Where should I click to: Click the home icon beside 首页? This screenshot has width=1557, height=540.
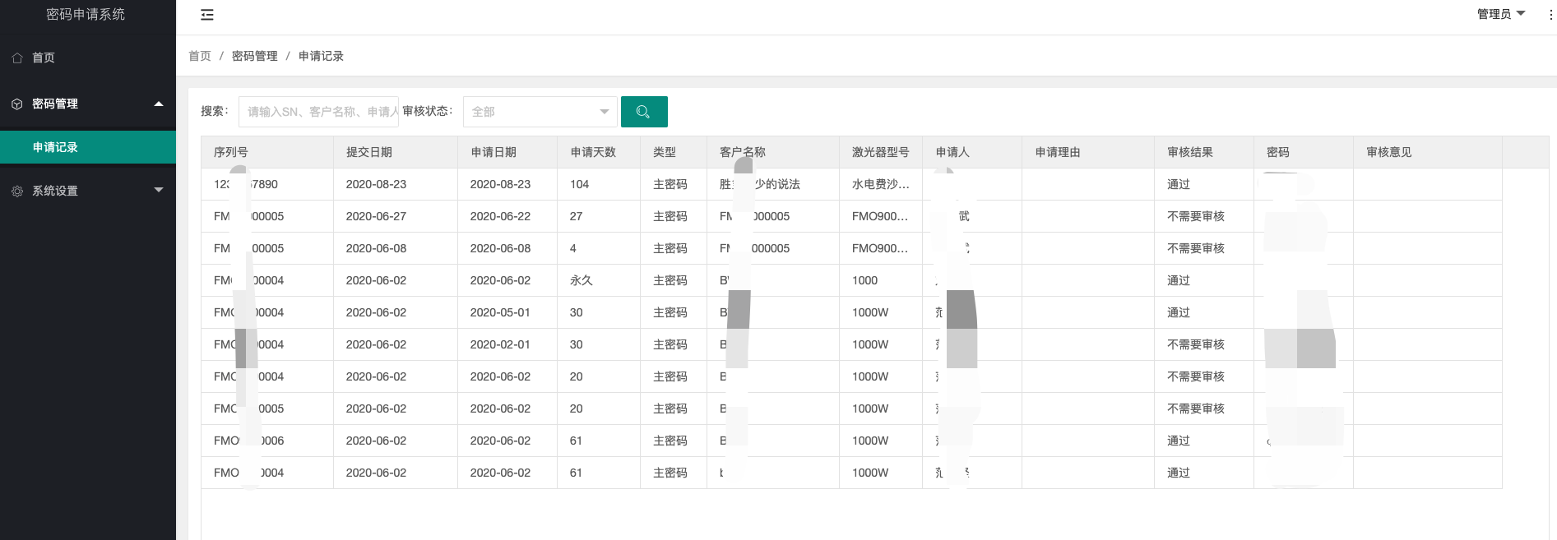click(x=17, y=58)
